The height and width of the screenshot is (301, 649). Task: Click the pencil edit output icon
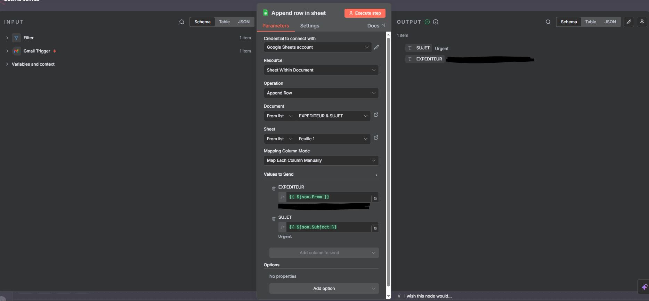(x=629, y=22)
